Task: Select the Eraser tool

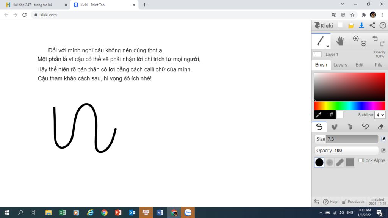Action: click(380, 127)
